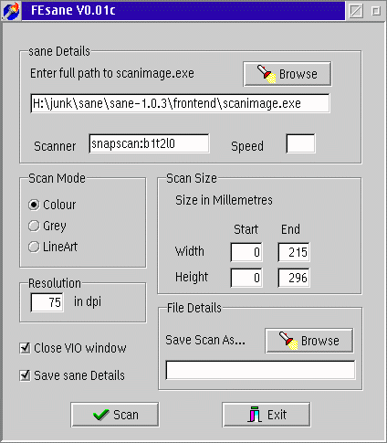
Task: Click flashlight icon on Save Scan As Browse button
Action: (288, 341)
